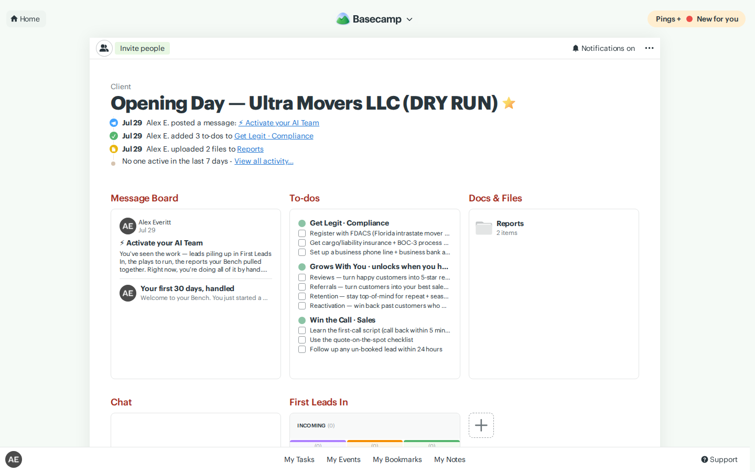The width and height of the screenshot is (755, 472).
Task: Click the green dot beside Grows With You
Action: click(302, 267)
